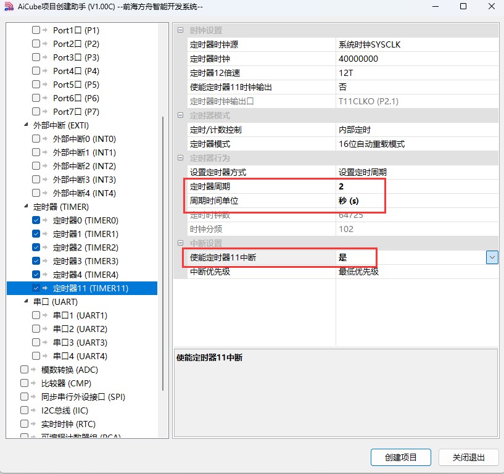Screen dimensions: 504x474
Task: Select 定时器1 (TIMER1) tree item
Action: point(86,234)
